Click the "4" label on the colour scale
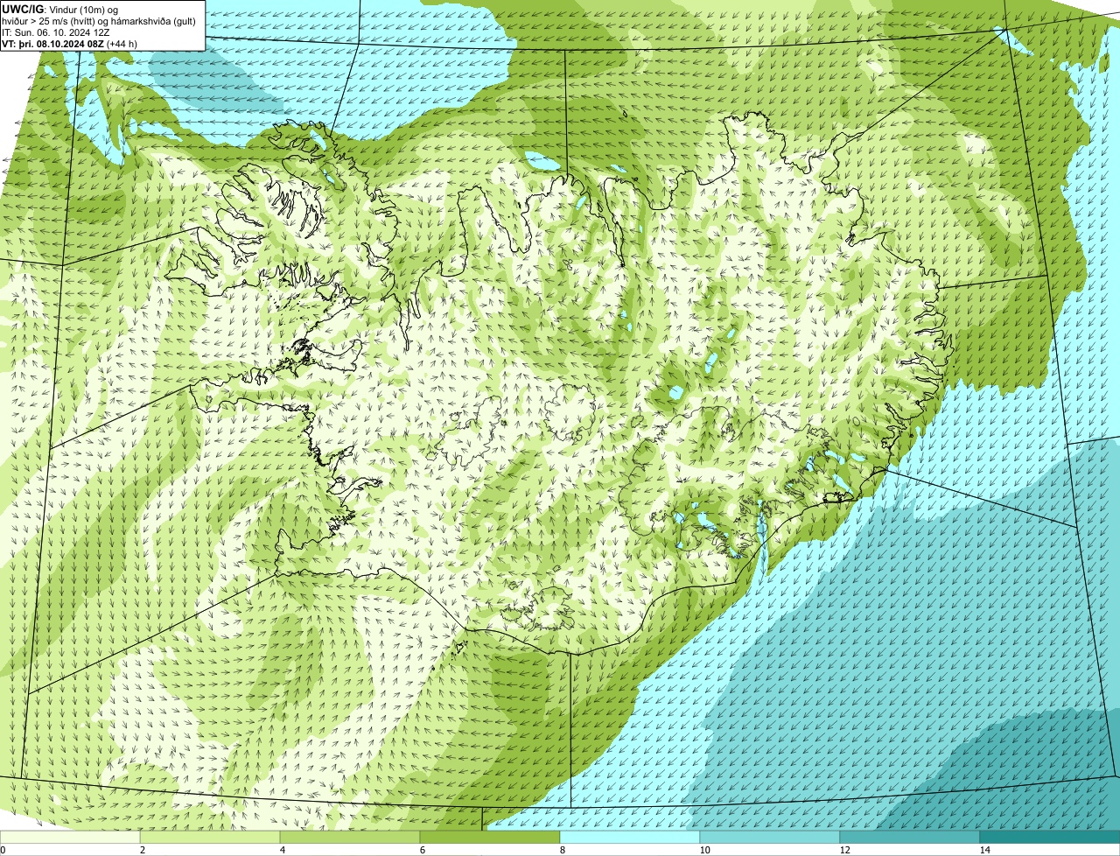The height and width of the screenshot is (856, 1120). [x=282, y=850]
